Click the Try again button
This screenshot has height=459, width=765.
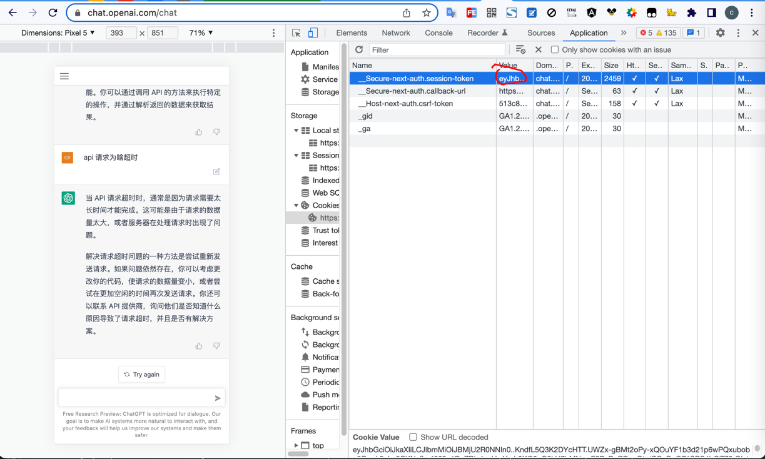pyautogui.click(x=141, y=375)
